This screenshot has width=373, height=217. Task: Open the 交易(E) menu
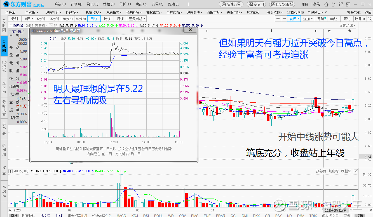coord(157,4)
